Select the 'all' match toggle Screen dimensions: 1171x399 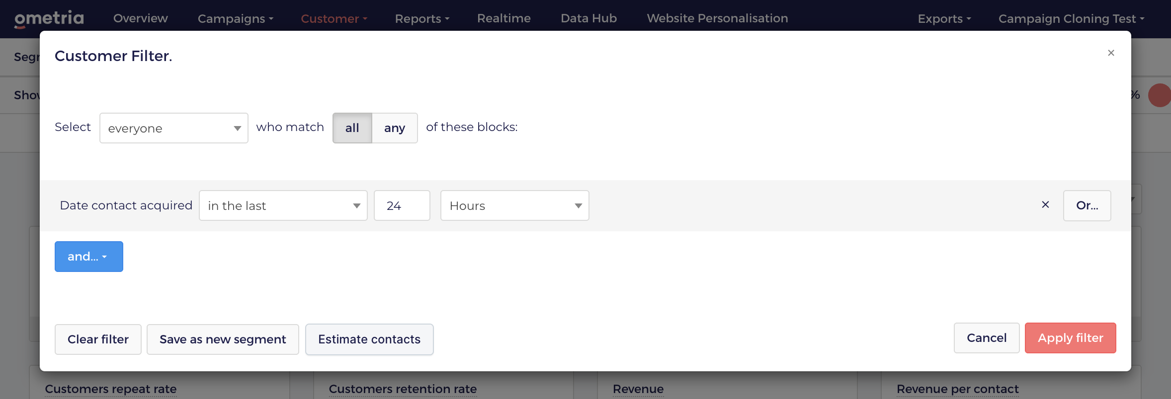click(x=352, y=128)
